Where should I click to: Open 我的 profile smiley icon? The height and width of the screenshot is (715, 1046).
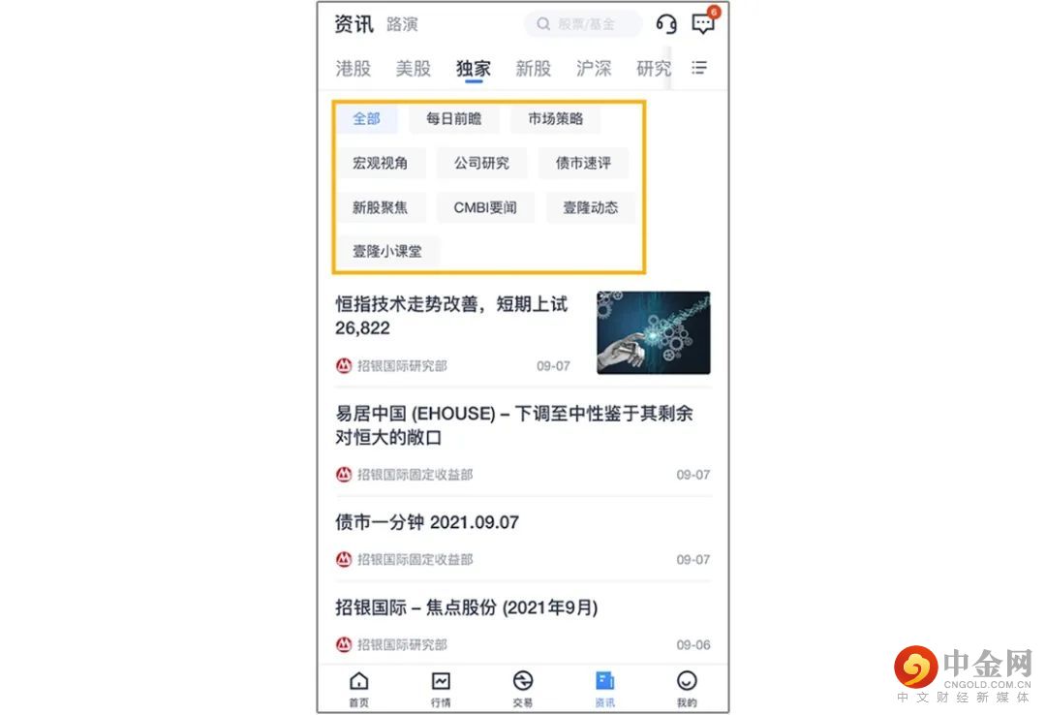coord(687,689)
